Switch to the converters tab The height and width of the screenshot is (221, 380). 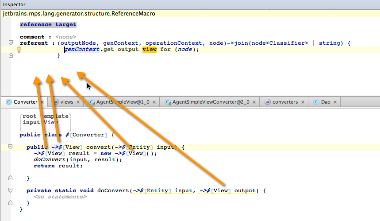(x=285, y=102)
